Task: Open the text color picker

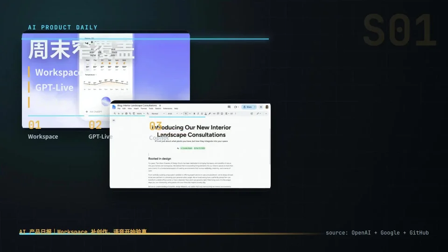Action: pos(206,114)
